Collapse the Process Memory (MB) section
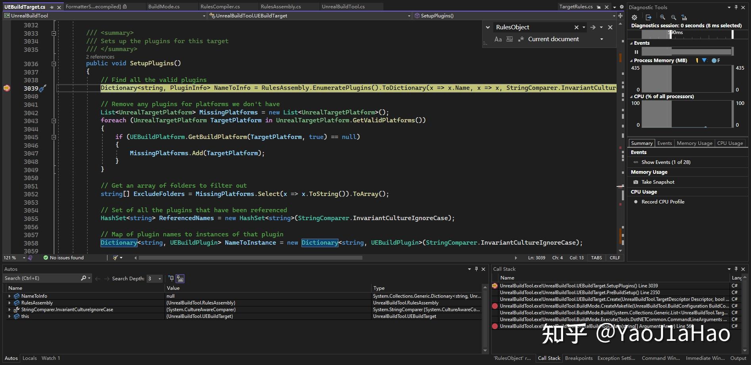The width and height of the screenshot is (751, 365). [x=631, y=60]
